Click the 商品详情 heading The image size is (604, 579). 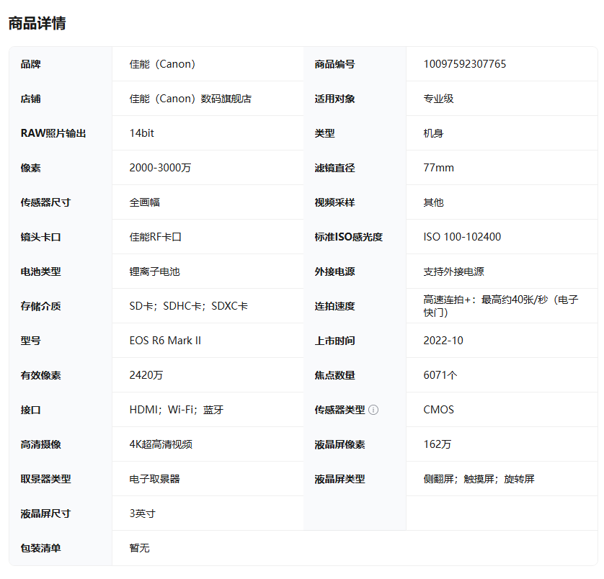pyautogui.click(x=37, y=23)
